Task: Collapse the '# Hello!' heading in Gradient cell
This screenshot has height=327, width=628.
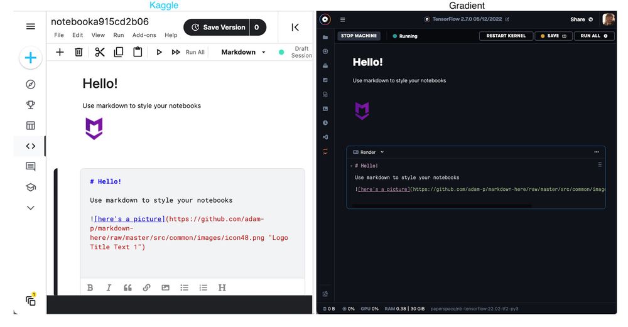Action: [351, 166]
